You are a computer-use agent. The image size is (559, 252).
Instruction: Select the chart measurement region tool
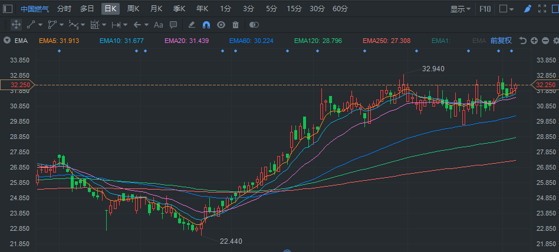(95, 25)
